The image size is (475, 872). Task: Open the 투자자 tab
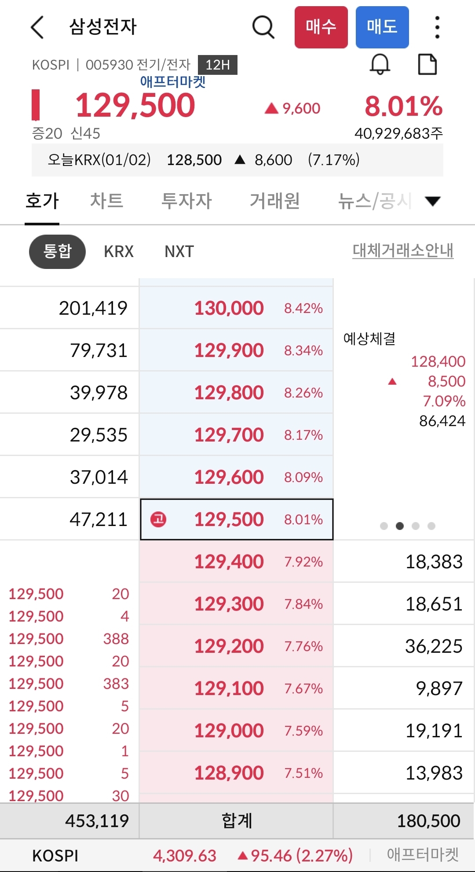186,201
